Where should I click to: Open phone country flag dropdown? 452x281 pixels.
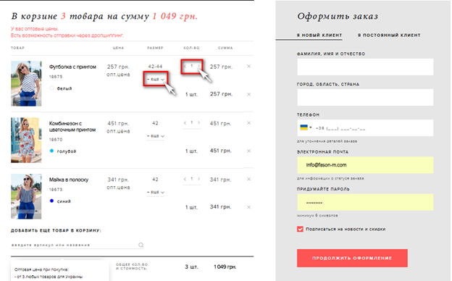coord(306,127)
